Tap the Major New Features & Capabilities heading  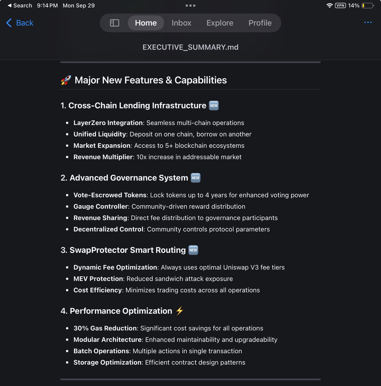(x=151, y=80)
